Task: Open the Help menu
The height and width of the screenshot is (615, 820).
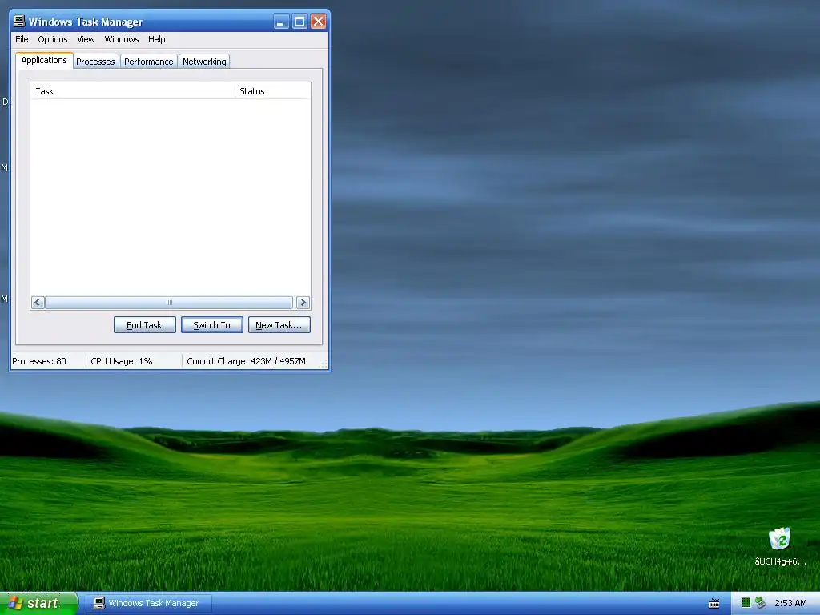Action: (x=156, y=39)
